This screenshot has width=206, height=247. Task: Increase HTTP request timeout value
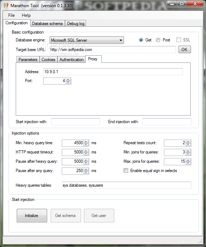click(86, 151)
